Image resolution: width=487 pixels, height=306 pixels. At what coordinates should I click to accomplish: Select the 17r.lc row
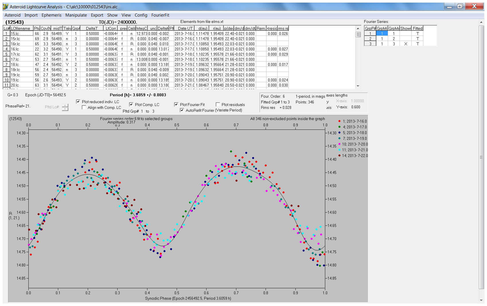(146, 54)
